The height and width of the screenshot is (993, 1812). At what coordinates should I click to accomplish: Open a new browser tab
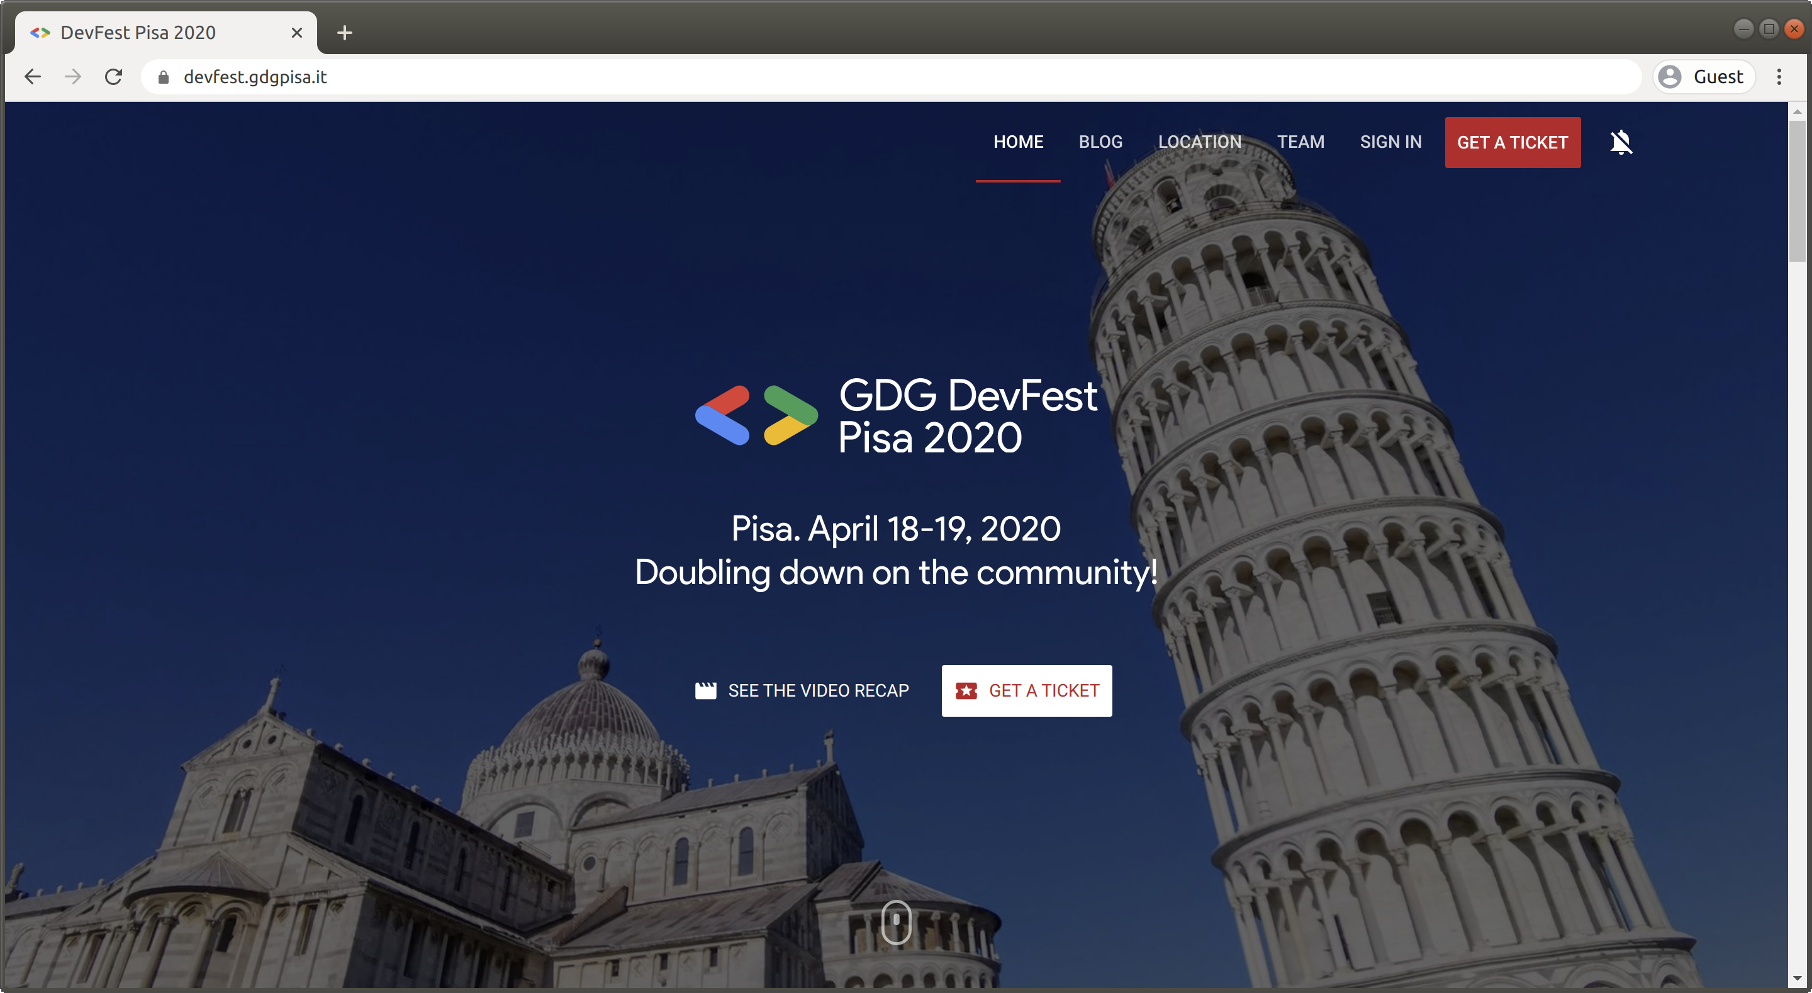tap(344, 32)
